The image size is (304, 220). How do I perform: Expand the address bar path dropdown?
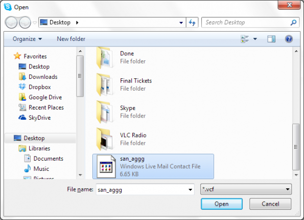[181, 23]
